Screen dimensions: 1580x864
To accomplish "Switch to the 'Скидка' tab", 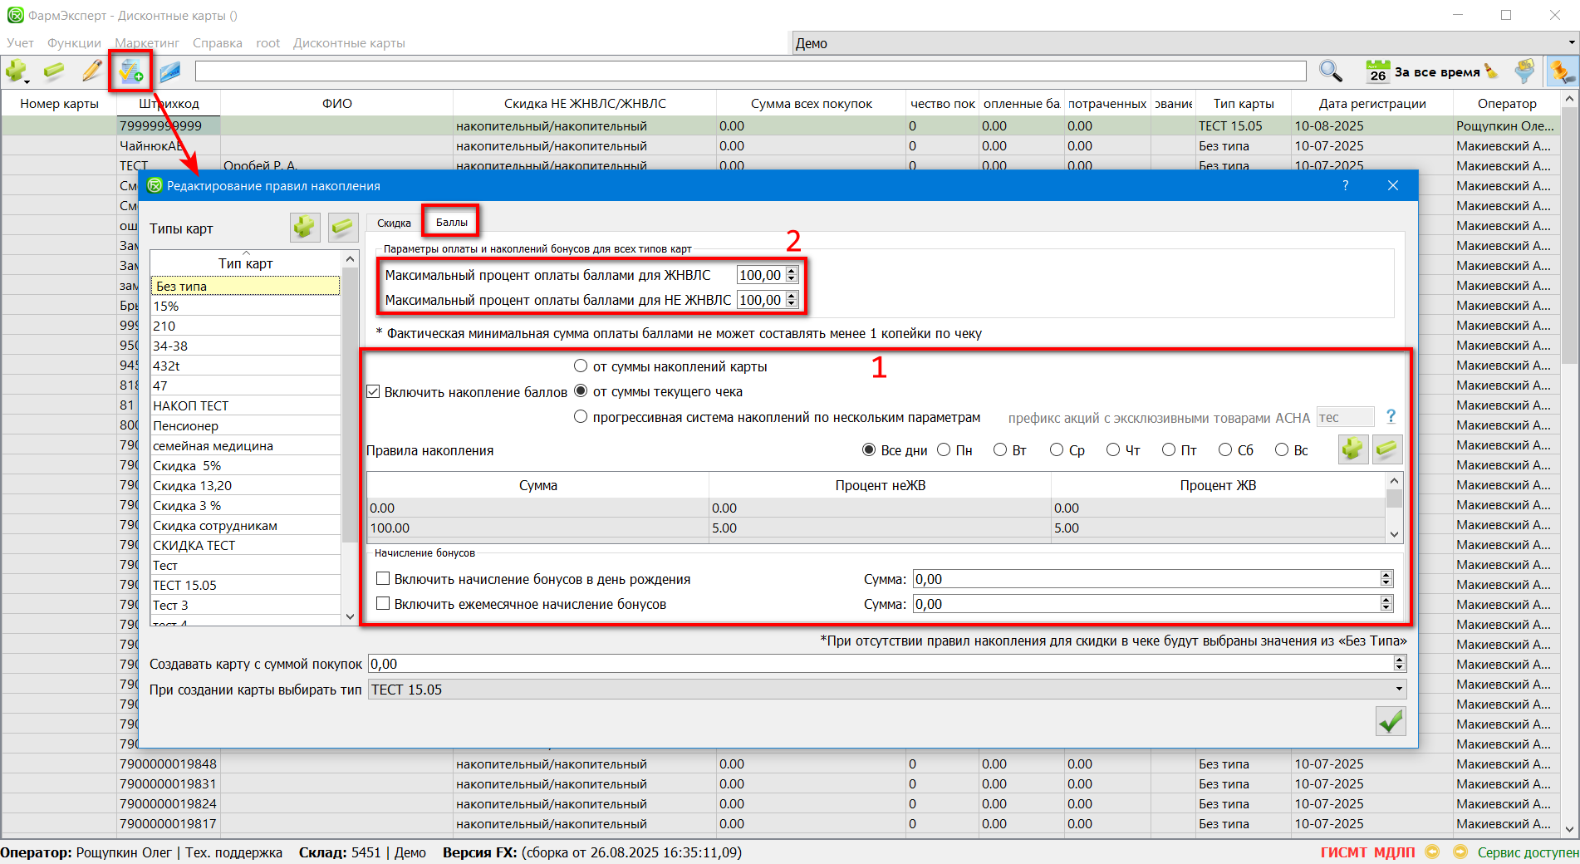I will pyautogui.click(x=394, y=223).
